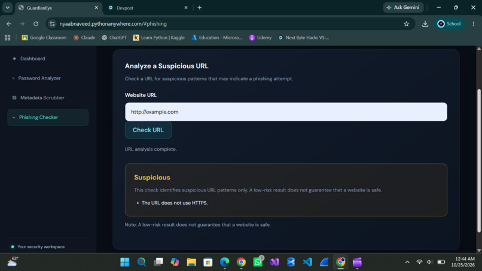Close the Devpost tab

186,8
